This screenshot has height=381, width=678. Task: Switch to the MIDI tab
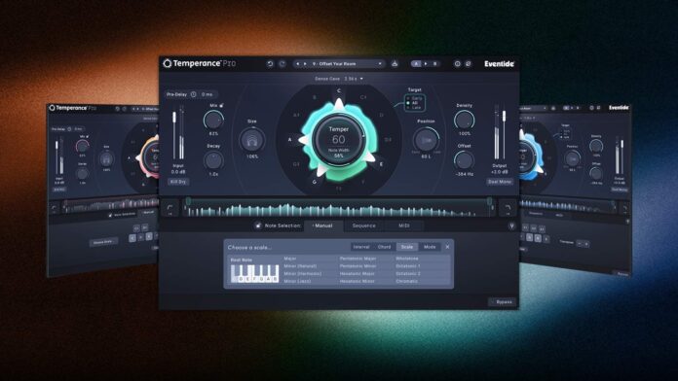pyautogui.click(x=404, y=225)
